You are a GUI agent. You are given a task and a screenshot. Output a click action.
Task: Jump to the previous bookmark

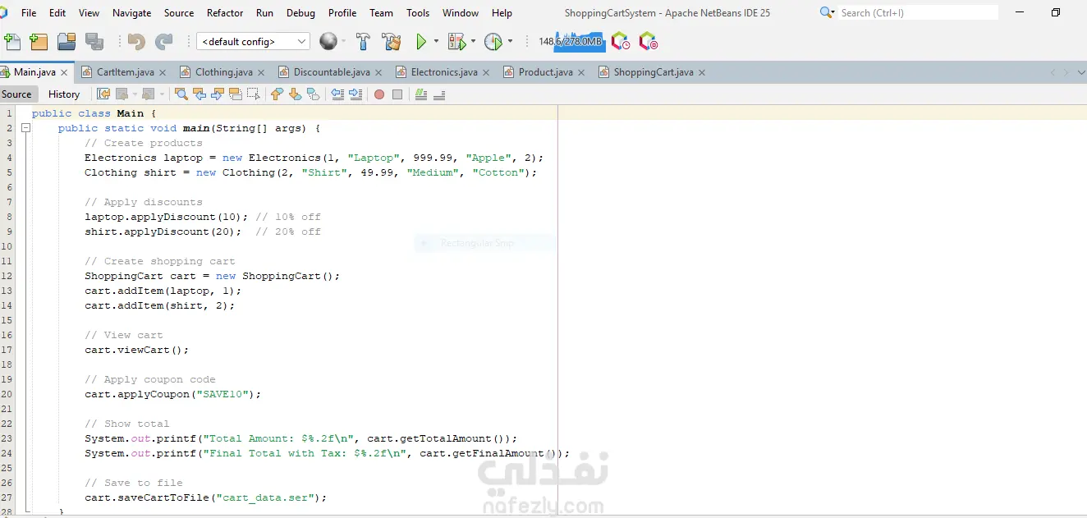(x=277, y=94)
